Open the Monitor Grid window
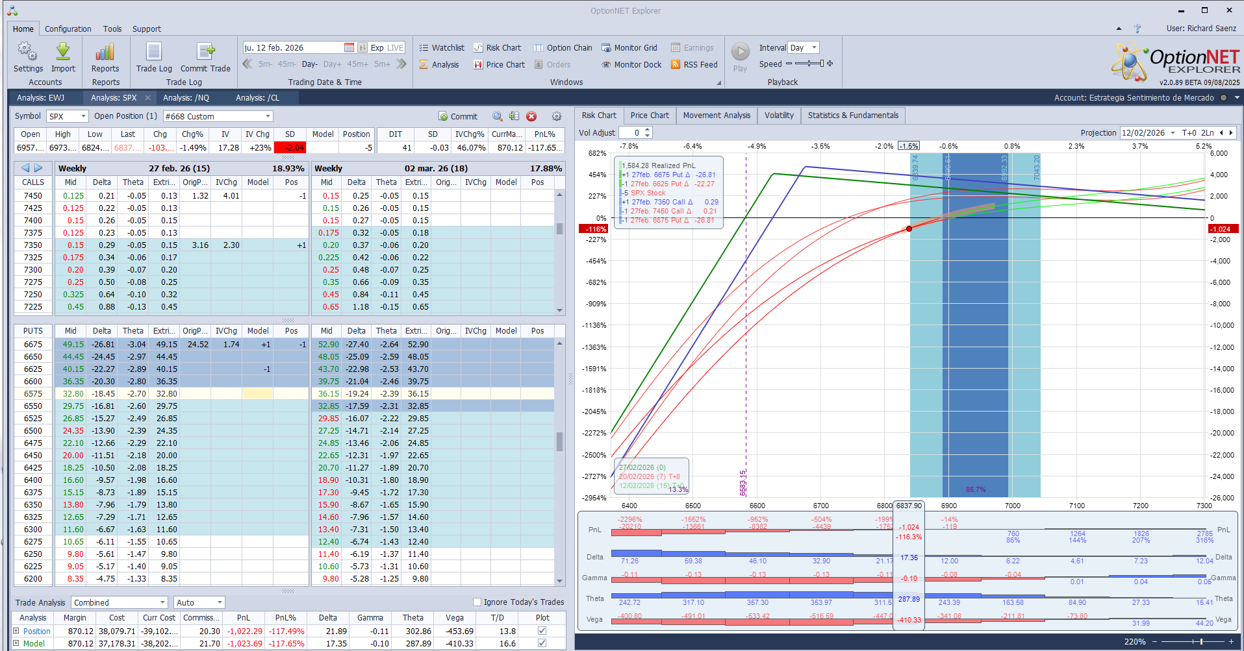Image resolution: width=1244 pixels, height=651 pixels. click(x=629, y=47)
